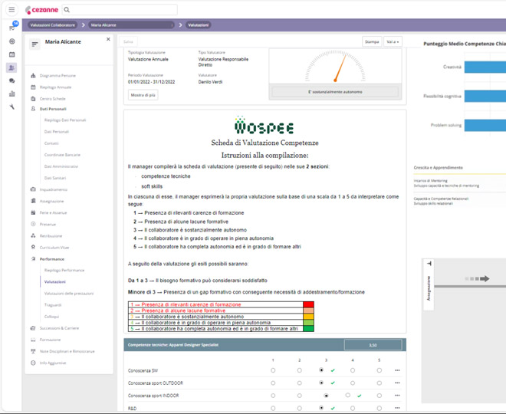Open the chat bubbles icon
Image resolution: width=506 pixels, height=414 pixels.
(12, 80)
